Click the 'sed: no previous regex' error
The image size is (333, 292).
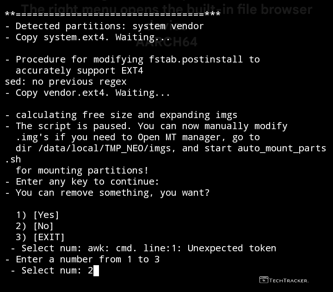pyautogui.click(x=65, y=81)
